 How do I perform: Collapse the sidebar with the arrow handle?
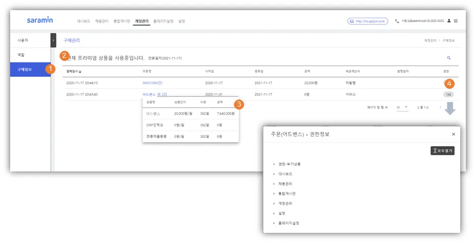53,40
